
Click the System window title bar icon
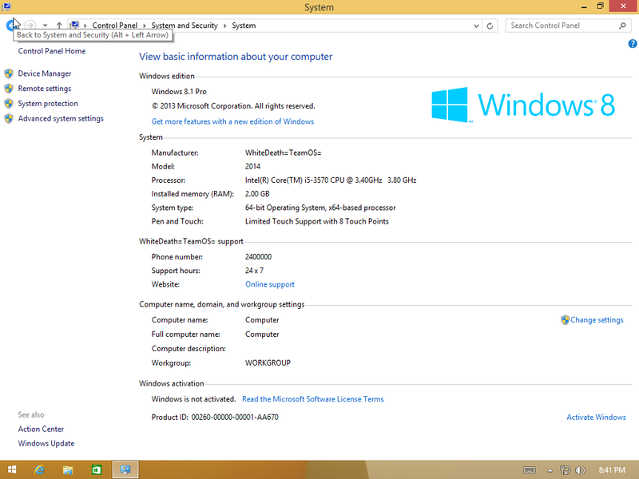(6, 6)
